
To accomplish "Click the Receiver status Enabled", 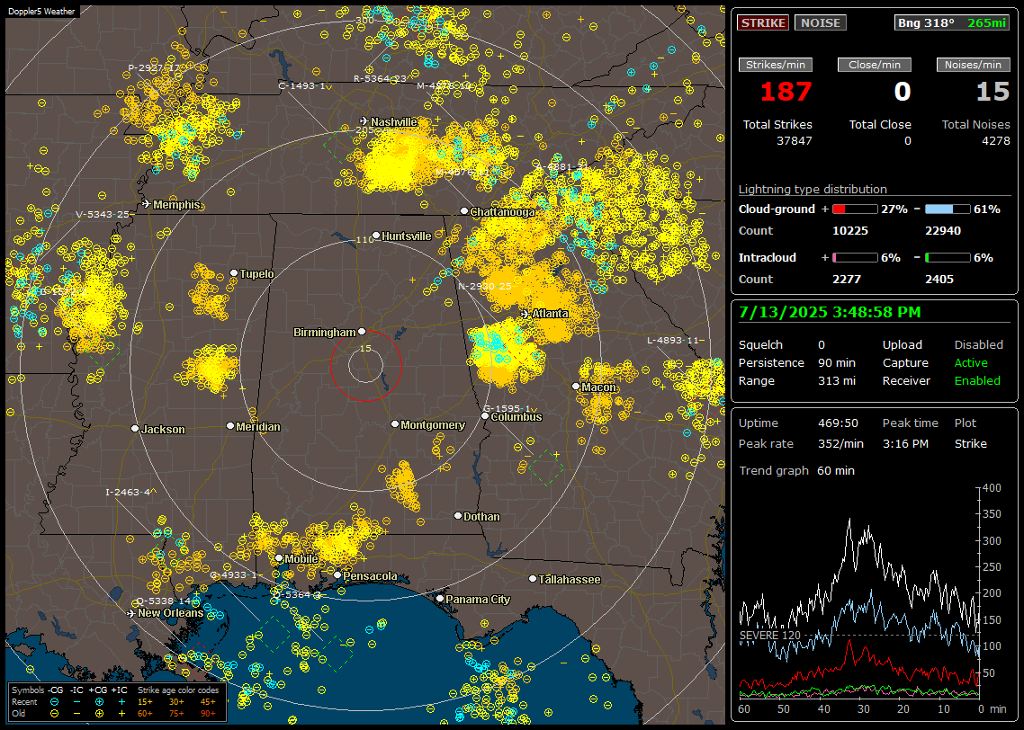I will tap(977, 381).
